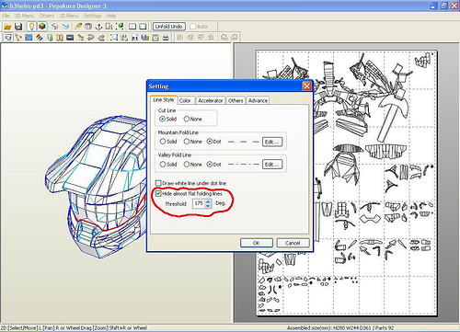Click the anchor icon in the toolbar

pyautogui.click(x=98, y=27)
